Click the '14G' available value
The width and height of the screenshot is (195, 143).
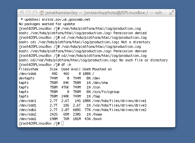point(78,101)
